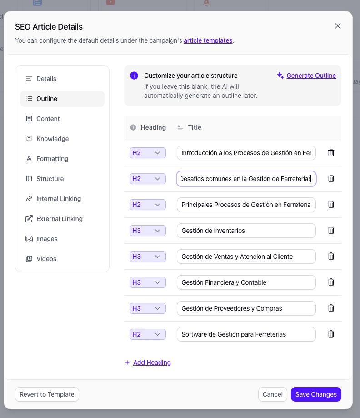Add a new heading via Add Heading

tap(152, 363)
